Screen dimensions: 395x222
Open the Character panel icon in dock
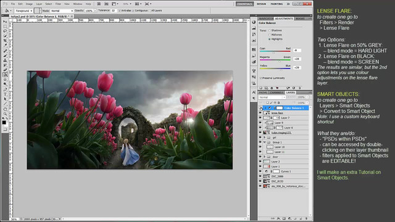click(x=254, y=92)
